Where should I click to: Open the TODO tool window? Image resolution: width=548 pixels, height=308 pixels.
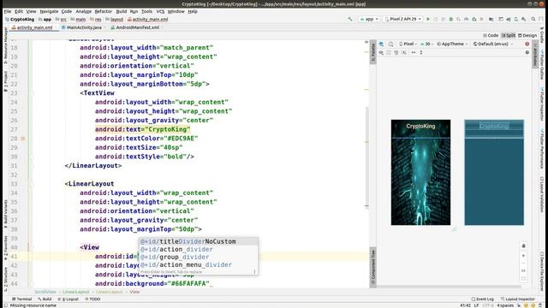point(92,299)
